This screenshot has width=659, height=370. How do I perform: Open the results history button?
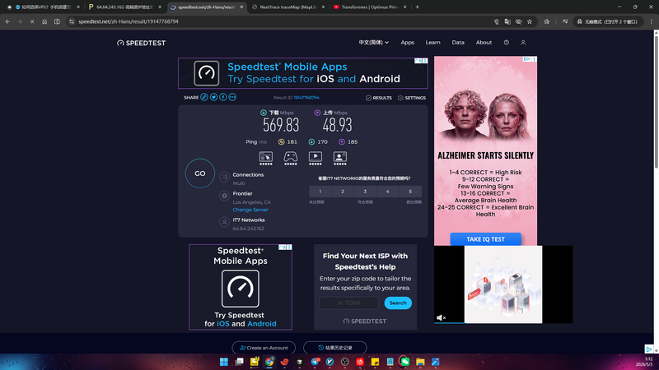pyautogui.click(x=335, y=348)
